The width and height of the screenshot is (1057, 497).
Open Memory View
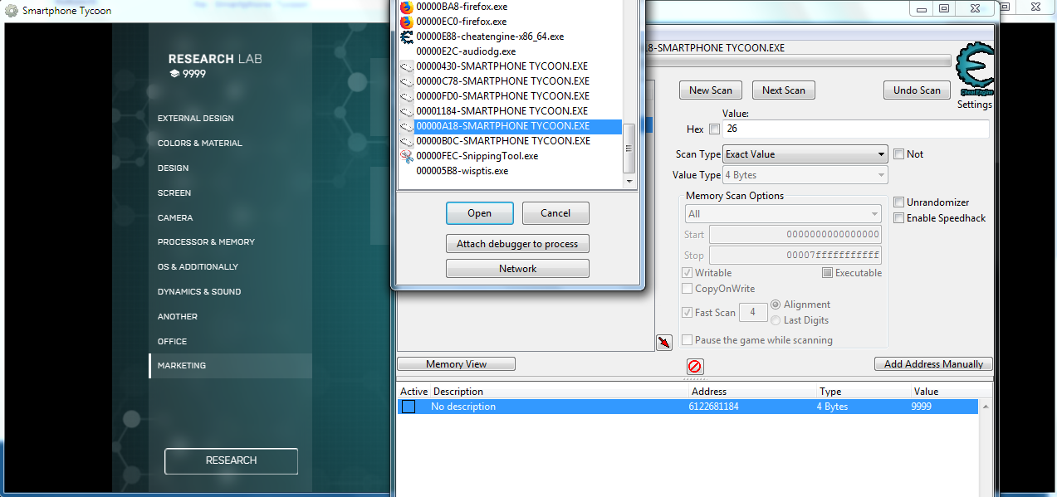pyautogui.click(x=457, y=364)
